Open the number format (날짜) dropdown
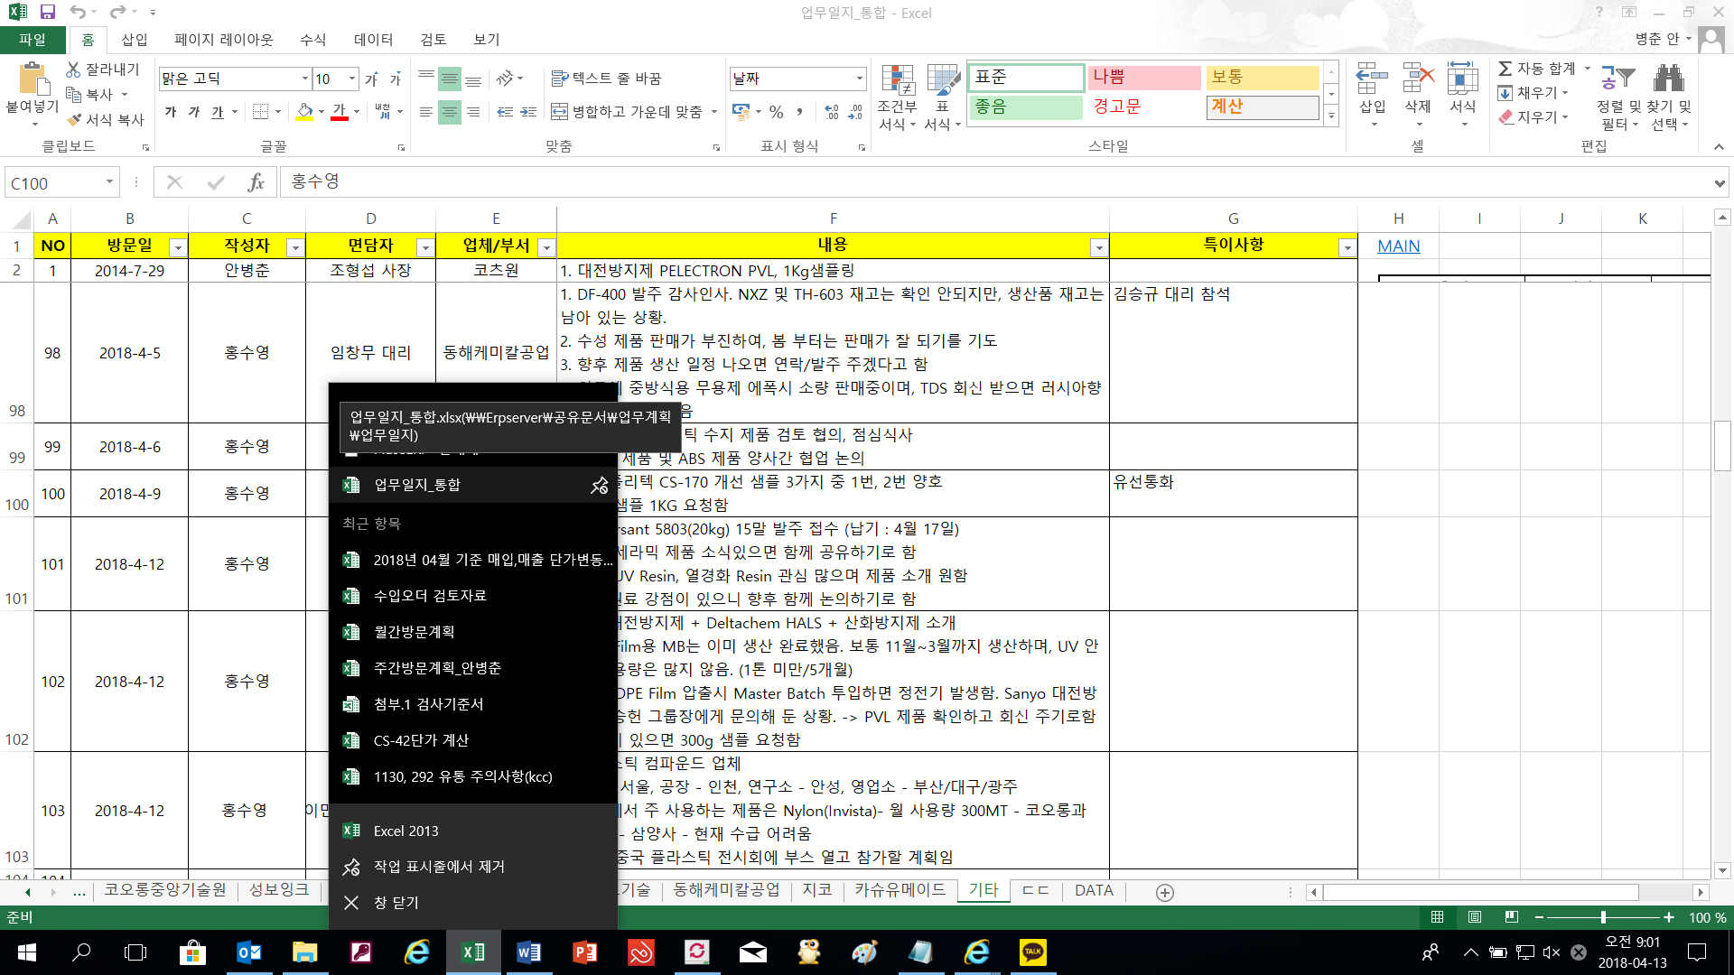Image resolution: width=1734 pixels, height=975 pixels. tap(859, 79)
